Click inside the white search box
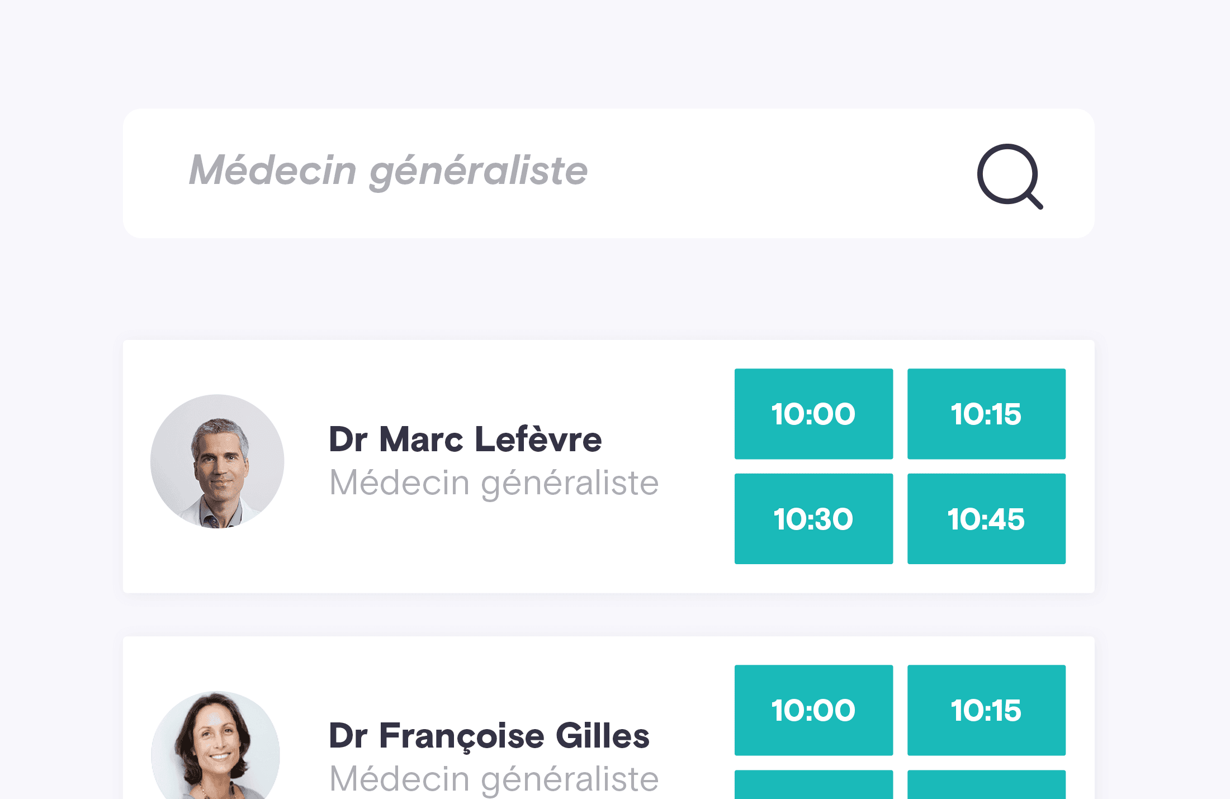The height and width of the screenshot is (799, 1230). pos(609,173)
